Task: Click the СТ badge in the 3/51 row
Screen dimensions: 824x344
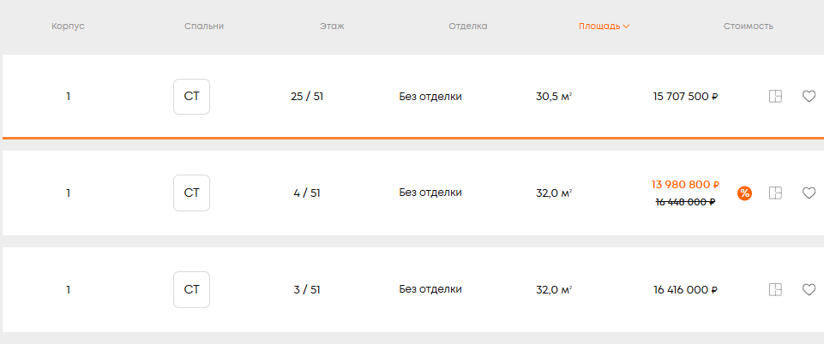Action: point(191,290)
